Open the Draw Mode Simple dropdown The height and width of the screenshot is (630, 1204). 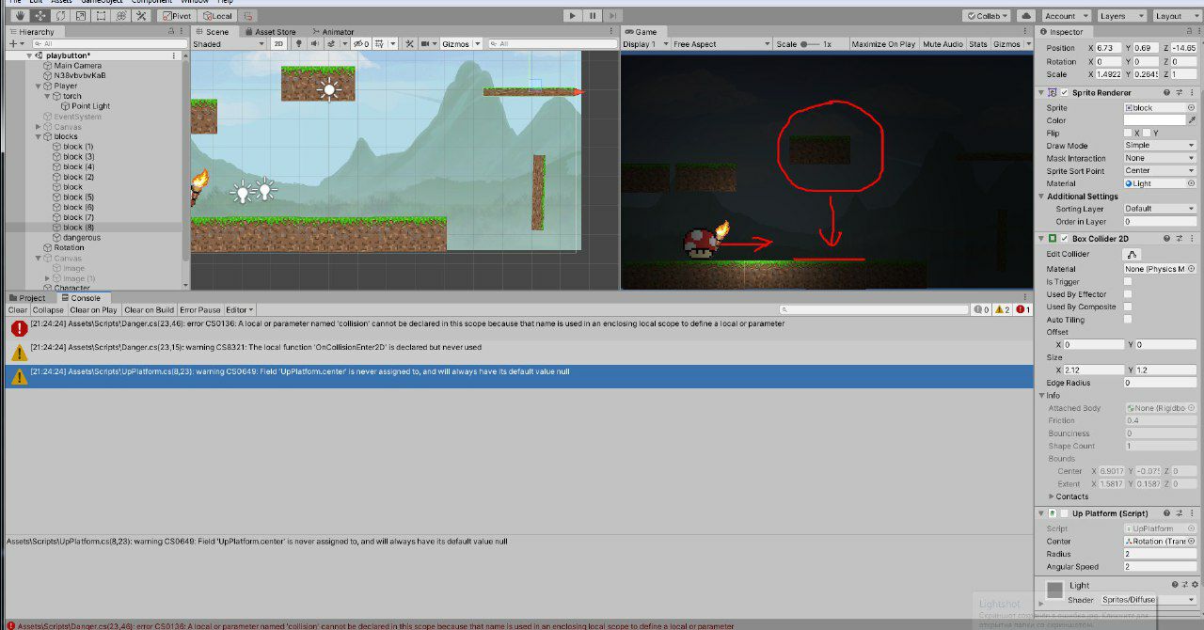(x=1160, y=146)
